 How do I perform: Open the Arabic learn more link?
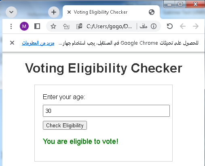pyautogui.click(x=38, y=43)
